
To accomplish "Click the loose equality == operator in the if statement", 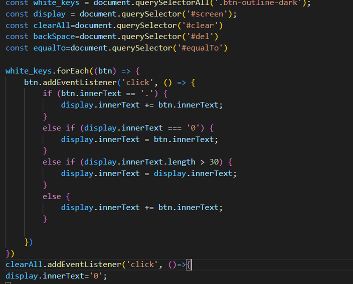I will 130,93.
